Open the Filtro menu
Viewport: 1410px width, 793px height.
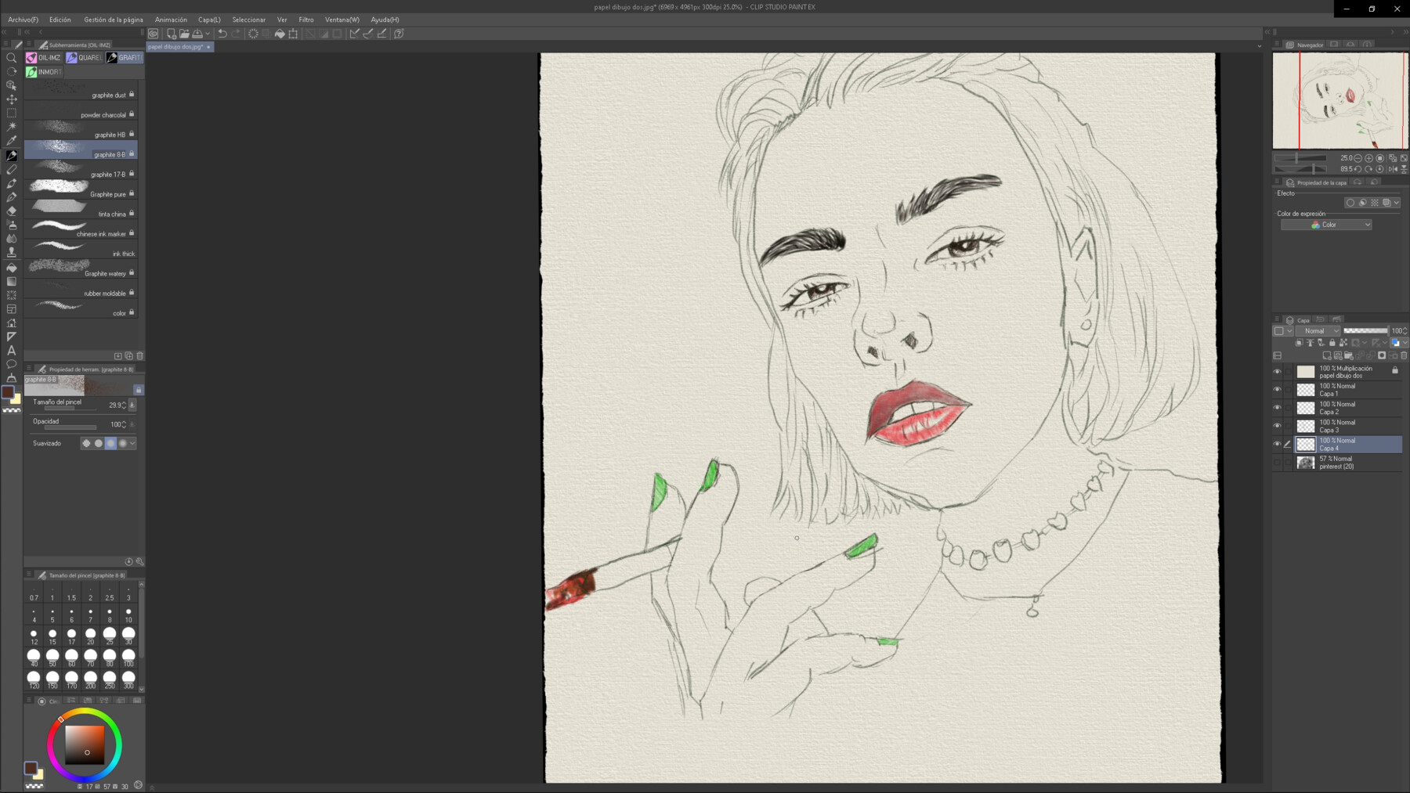306,19
